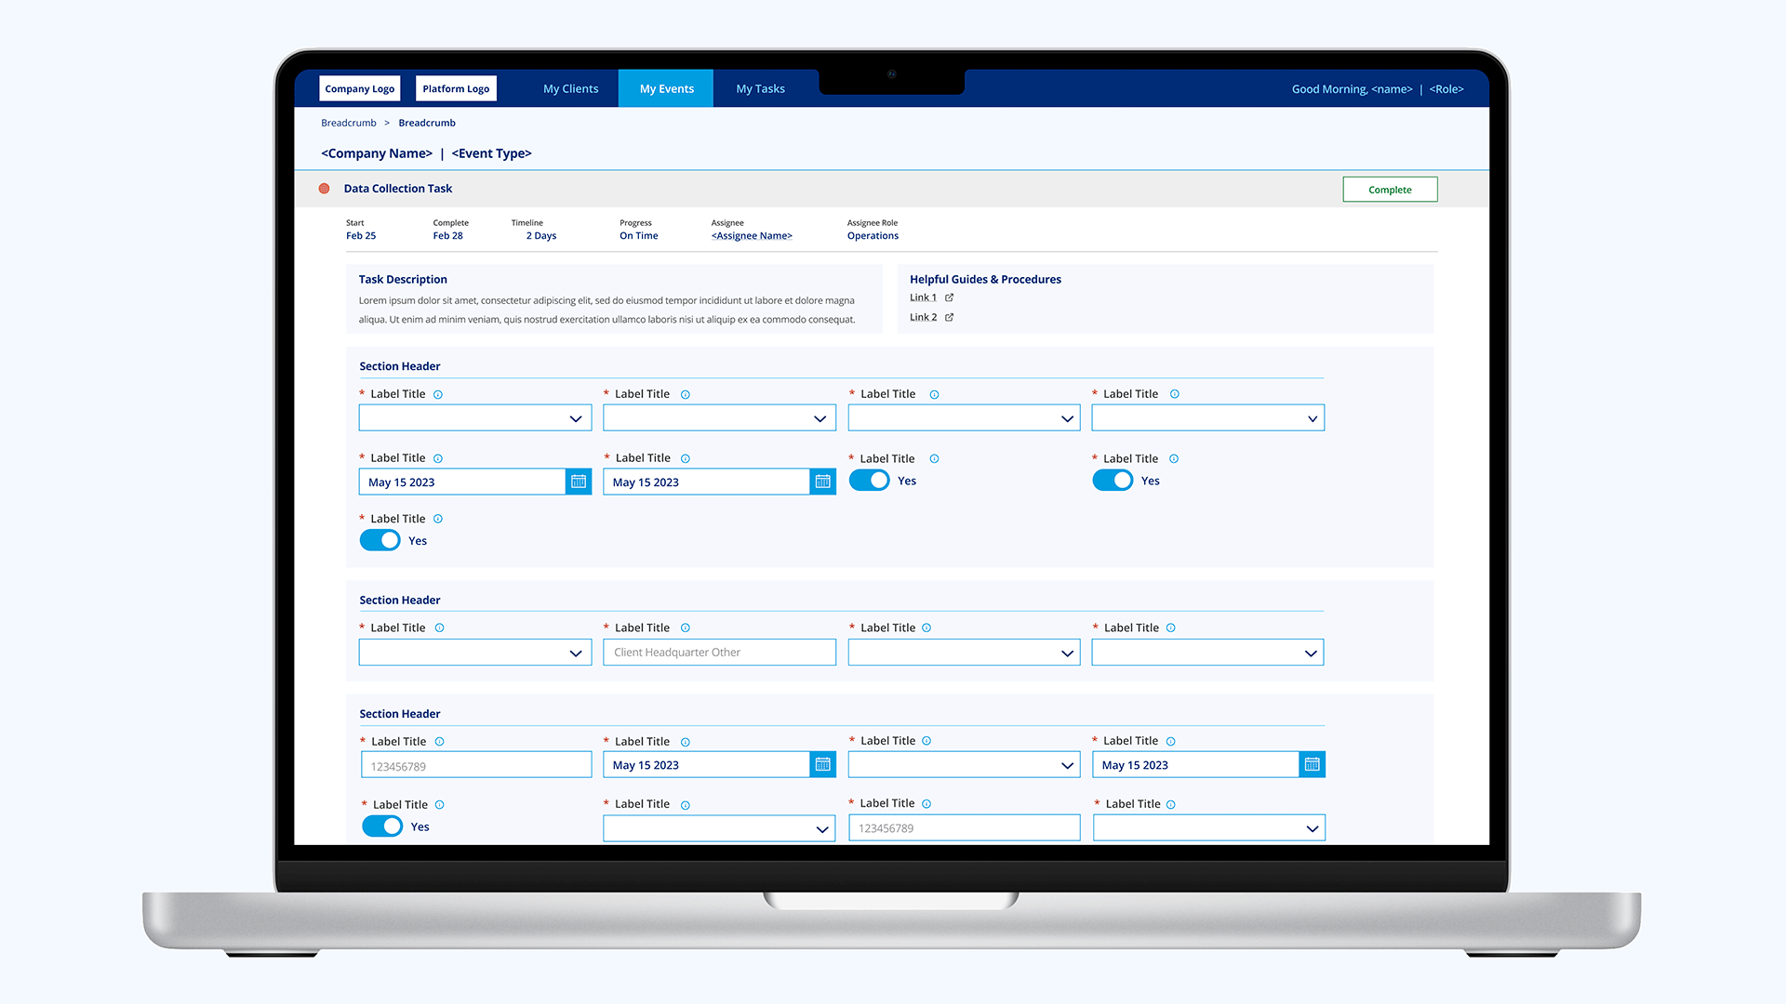Click external link icon beside Link 2

[x=949, y=317]
